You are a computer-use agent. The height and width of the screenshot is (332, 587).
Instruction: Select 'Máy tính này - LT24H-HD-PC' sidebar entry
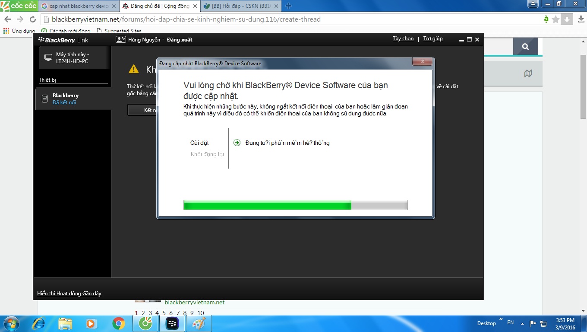coord(74,58)
